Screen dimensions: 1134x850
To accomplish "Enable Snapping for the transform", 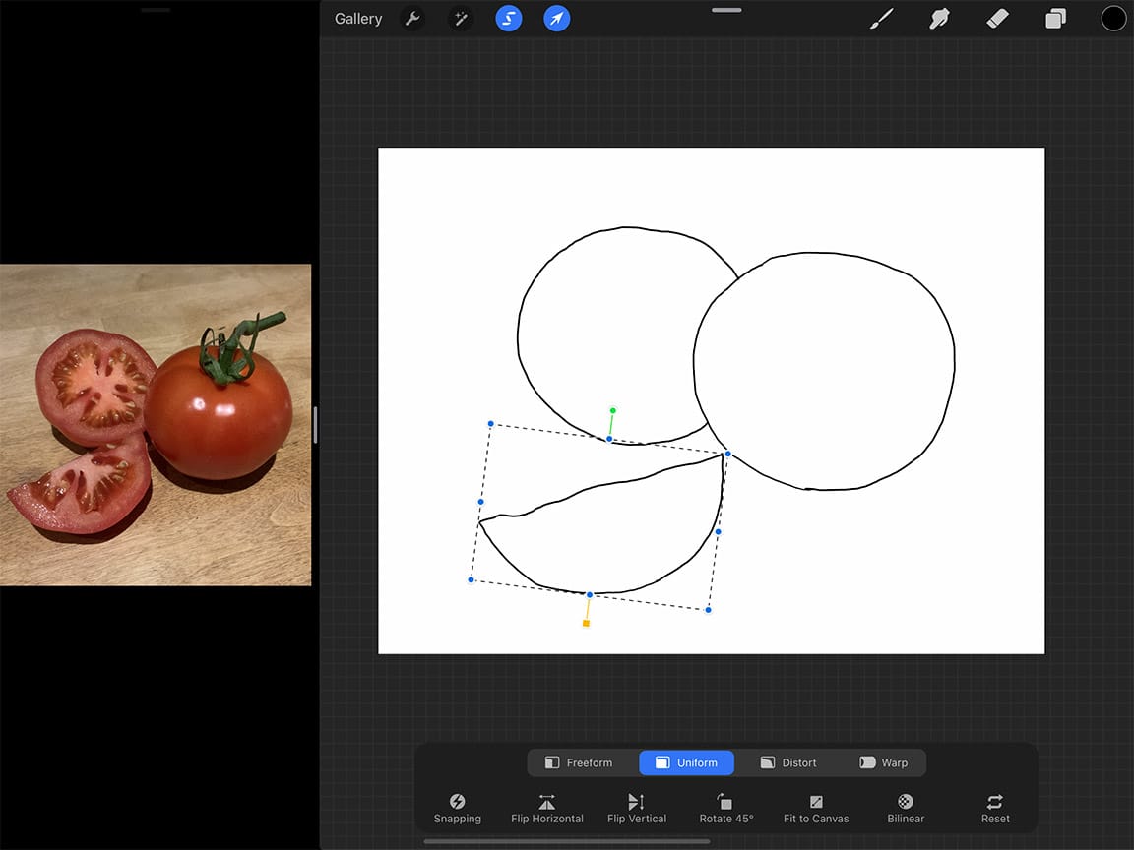I will pos(457,809).
